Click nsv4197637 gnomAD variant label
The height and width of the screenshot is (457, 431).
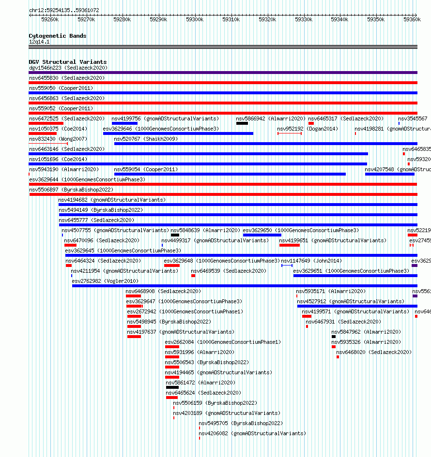coord(181,332)
